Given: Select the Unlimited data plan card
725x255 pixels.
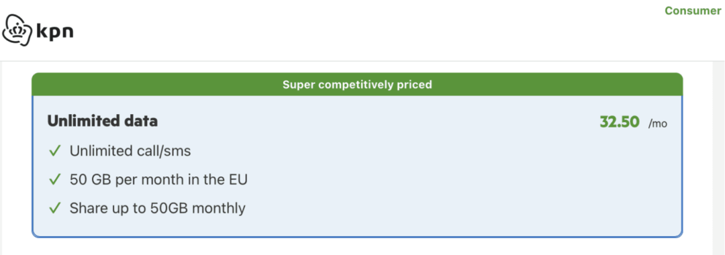Looking at the screenshot, I should [357, 155].
